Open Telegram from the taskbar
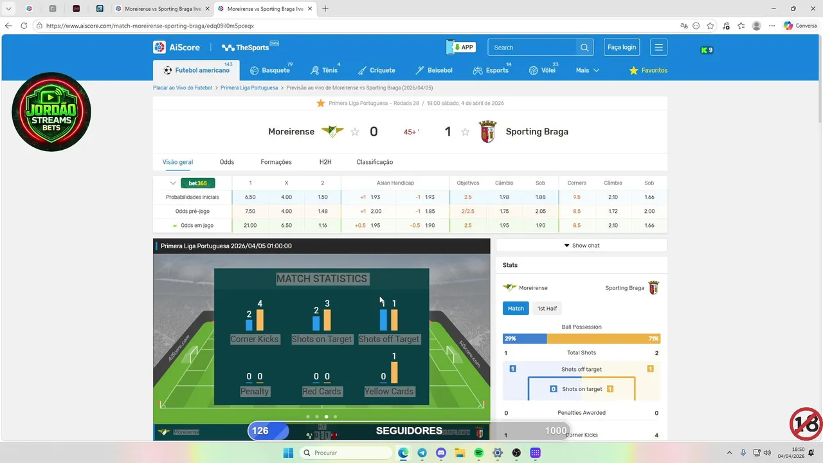 (x=422, y=453)
